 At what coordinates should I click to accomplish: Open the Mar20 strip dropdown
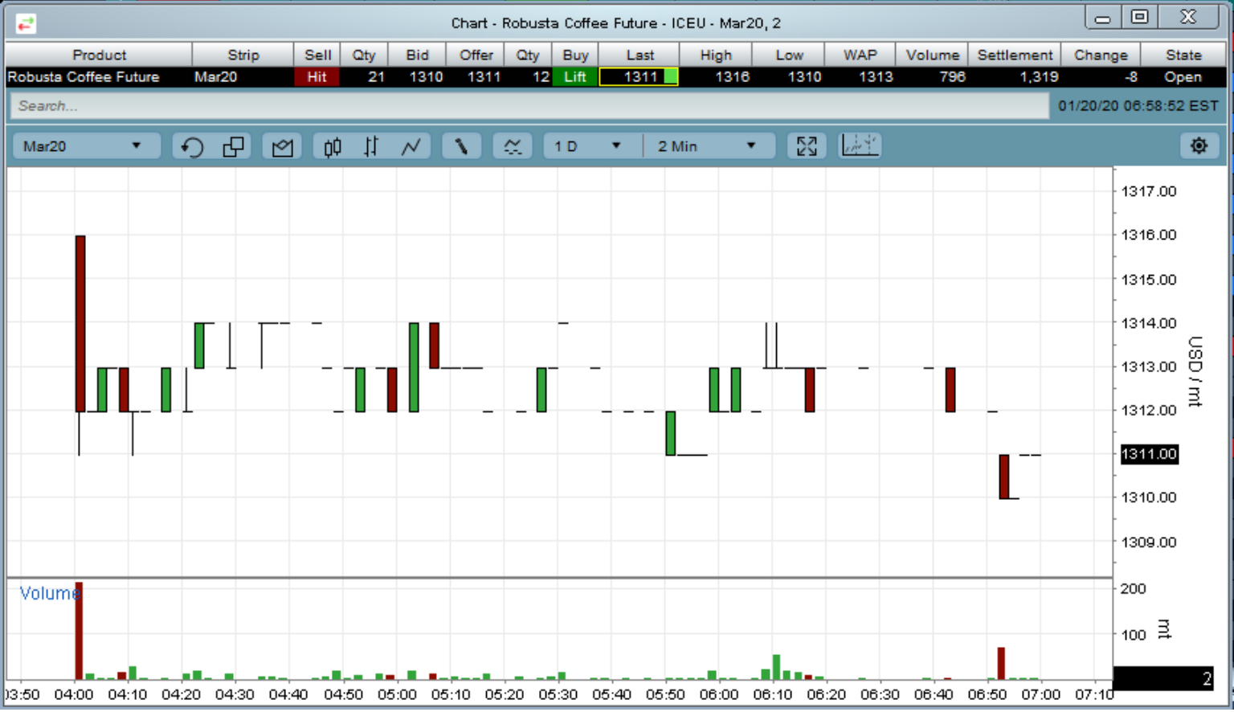(86, 146)
